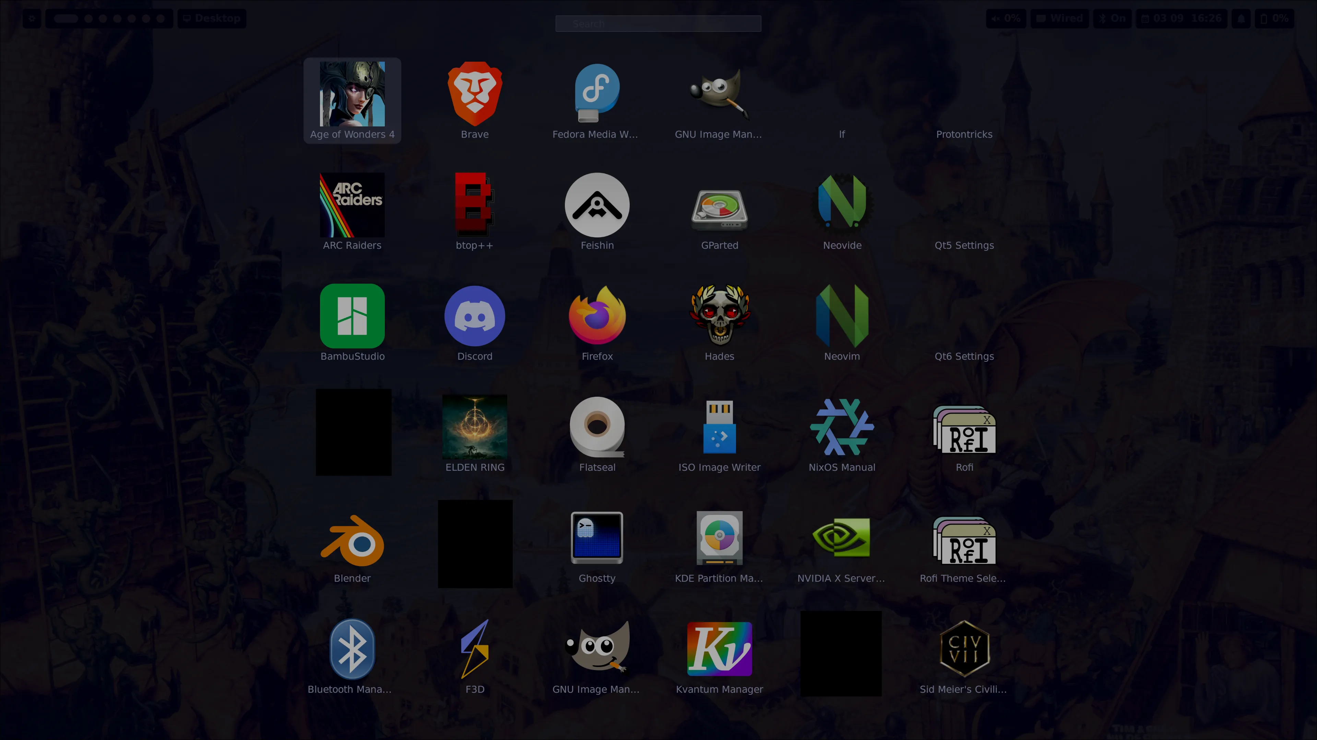Image resolution: width=1317 pixels, height=740 pixels.
Task: Open Kvantum Manager
Action: pos(719,649)
